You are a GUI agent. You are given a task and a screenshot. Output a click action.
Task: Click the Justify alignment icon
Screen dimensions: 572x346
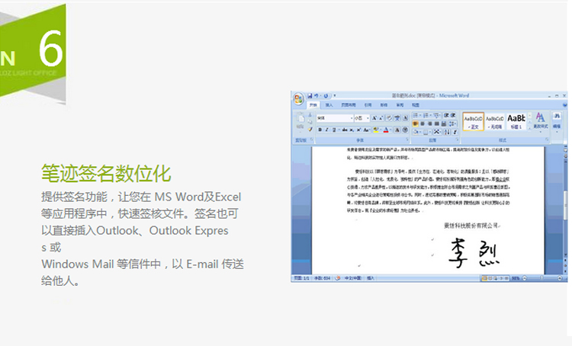click(x=437, y=124)
